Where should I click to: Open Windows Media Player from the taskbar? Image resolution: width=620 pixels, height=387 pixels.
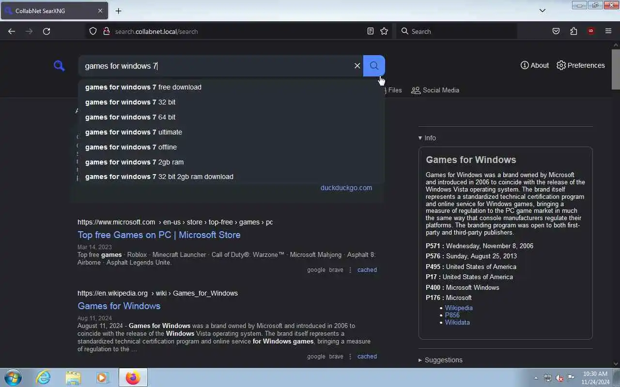(x=102, y=377)
